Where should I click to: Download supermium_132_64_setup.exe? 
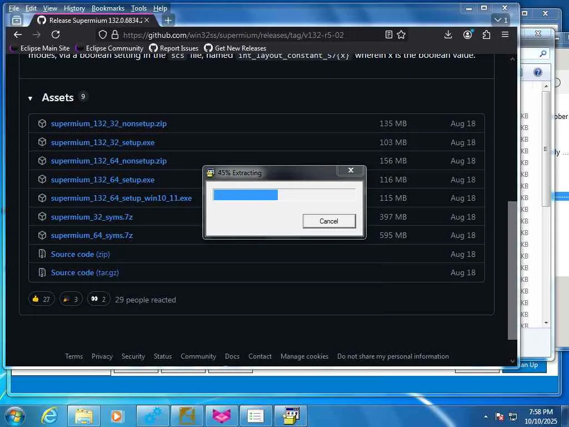coord(102,180)
